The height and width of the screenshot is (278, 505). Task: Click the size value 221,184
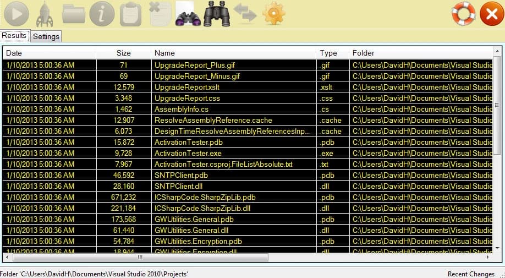[124, 208]
